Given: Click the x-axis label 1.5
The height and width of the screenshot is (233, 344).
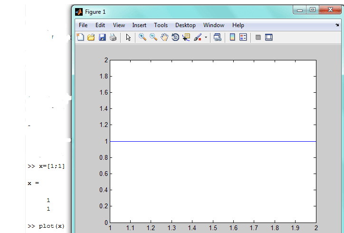Looking at the screenshot, I should tap(213, 228).
